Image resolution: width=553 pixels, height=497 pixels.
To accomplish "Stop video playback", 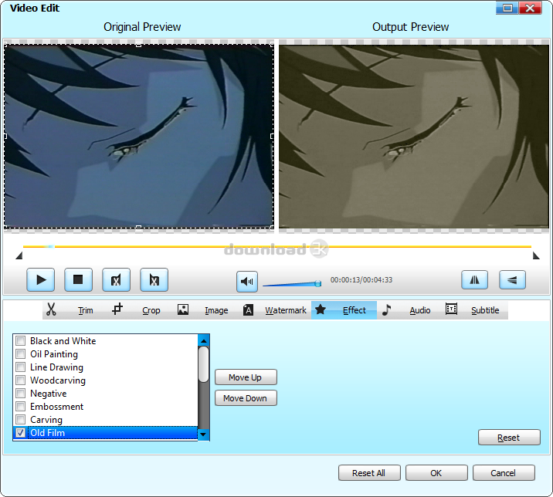I will coord(78,279).
